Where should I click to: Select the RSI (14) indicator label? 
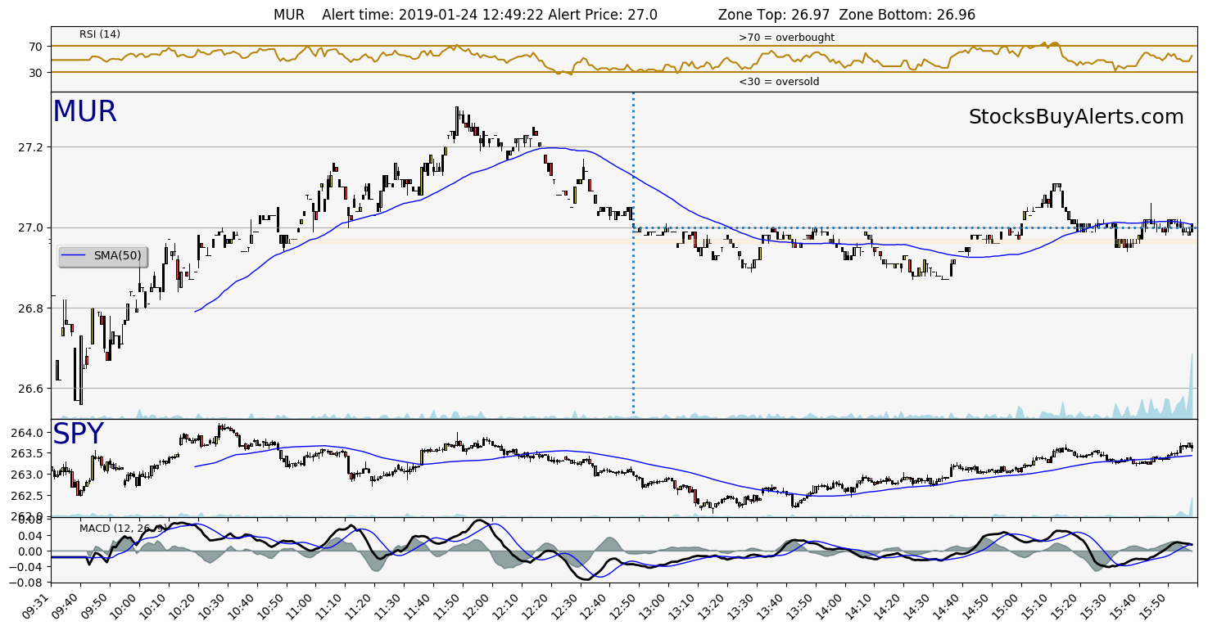click(x=99, y=34)
